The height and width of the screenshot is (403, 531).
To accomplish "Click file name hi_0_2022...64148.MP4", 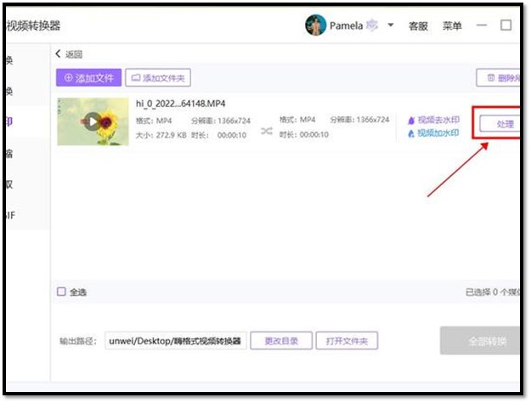I will coord(180,104).
